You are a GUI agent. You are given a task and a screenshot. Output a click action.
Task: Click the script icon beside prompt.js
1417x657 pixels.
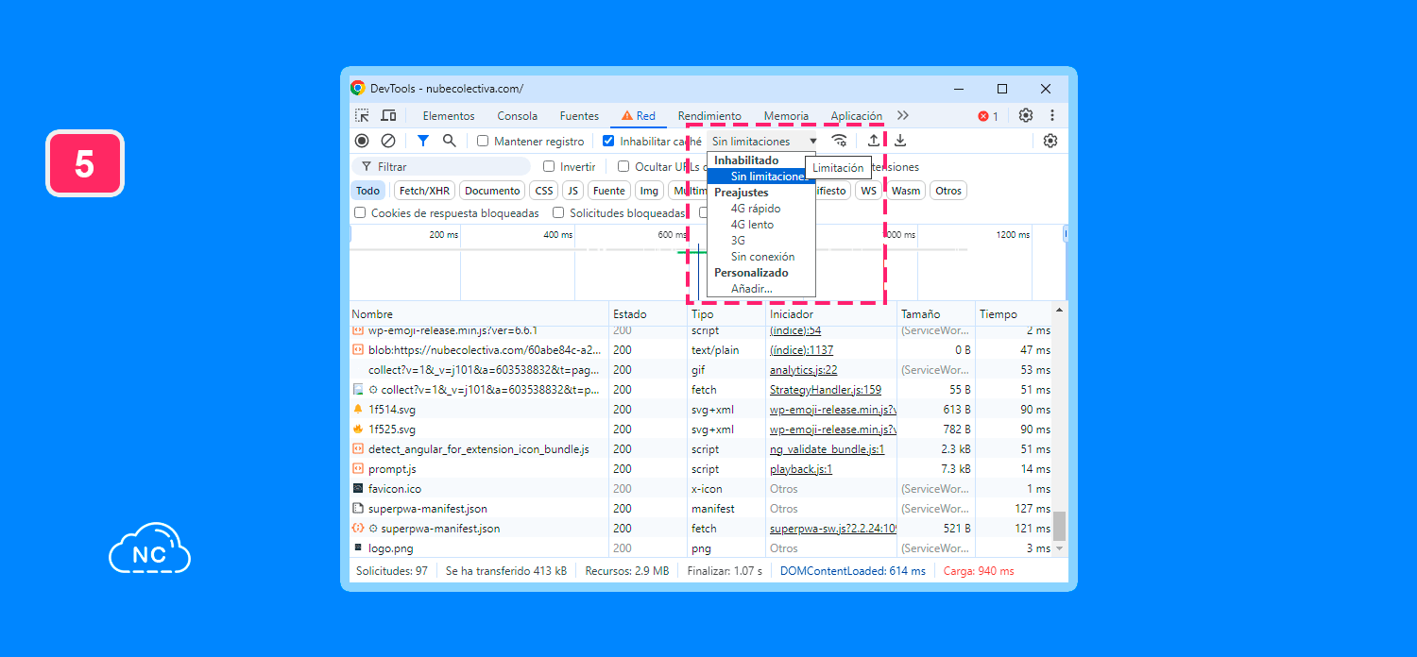point(358,469)
